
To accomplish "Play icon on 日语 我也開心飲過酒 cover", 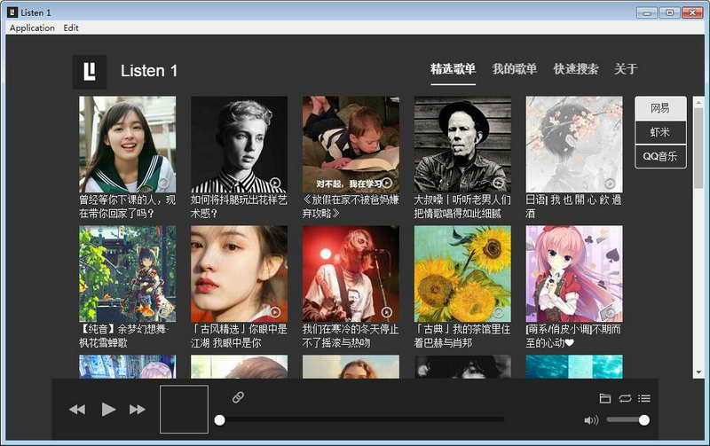I will pos(610,184).
